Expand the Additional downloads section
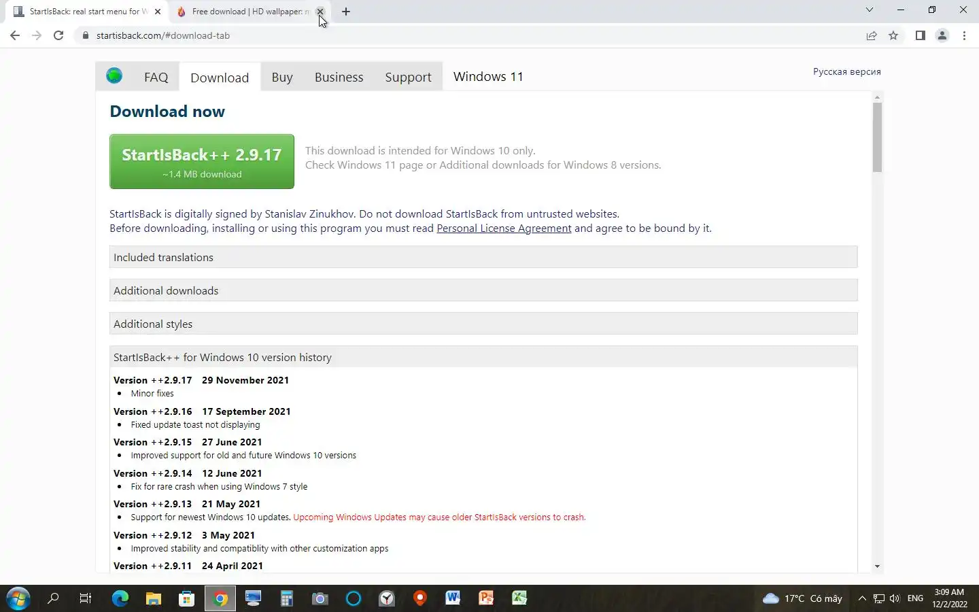 click(x=483, y=290)
